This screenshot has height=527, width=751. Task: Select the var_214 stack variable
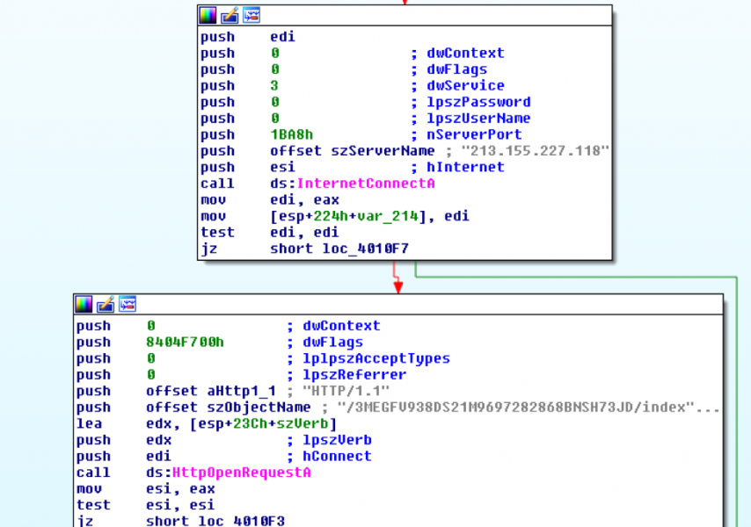tap(388, 216)
